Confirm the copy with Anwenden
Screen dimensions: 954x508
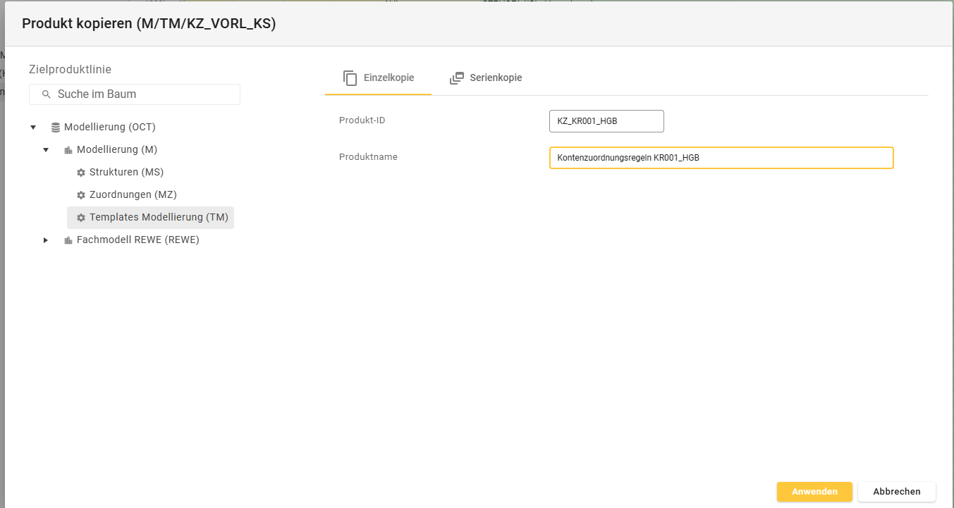pyautogui.click(x=814, y=492)
